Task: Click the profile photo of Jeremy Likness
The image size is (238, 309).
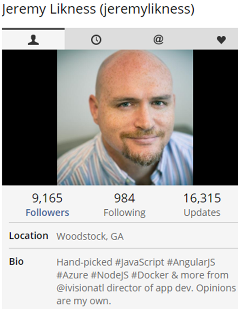Action: (x=125, y=118)
